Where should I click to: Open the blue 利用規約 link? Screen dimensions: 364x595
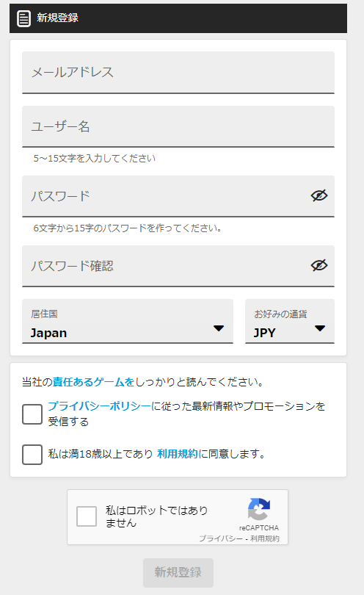coord(178,454)
